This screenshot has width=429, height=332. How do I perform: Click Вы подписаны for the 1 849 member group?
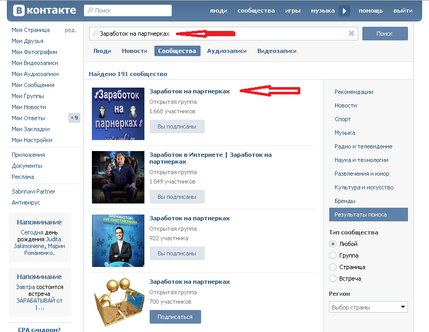[177, 197]
